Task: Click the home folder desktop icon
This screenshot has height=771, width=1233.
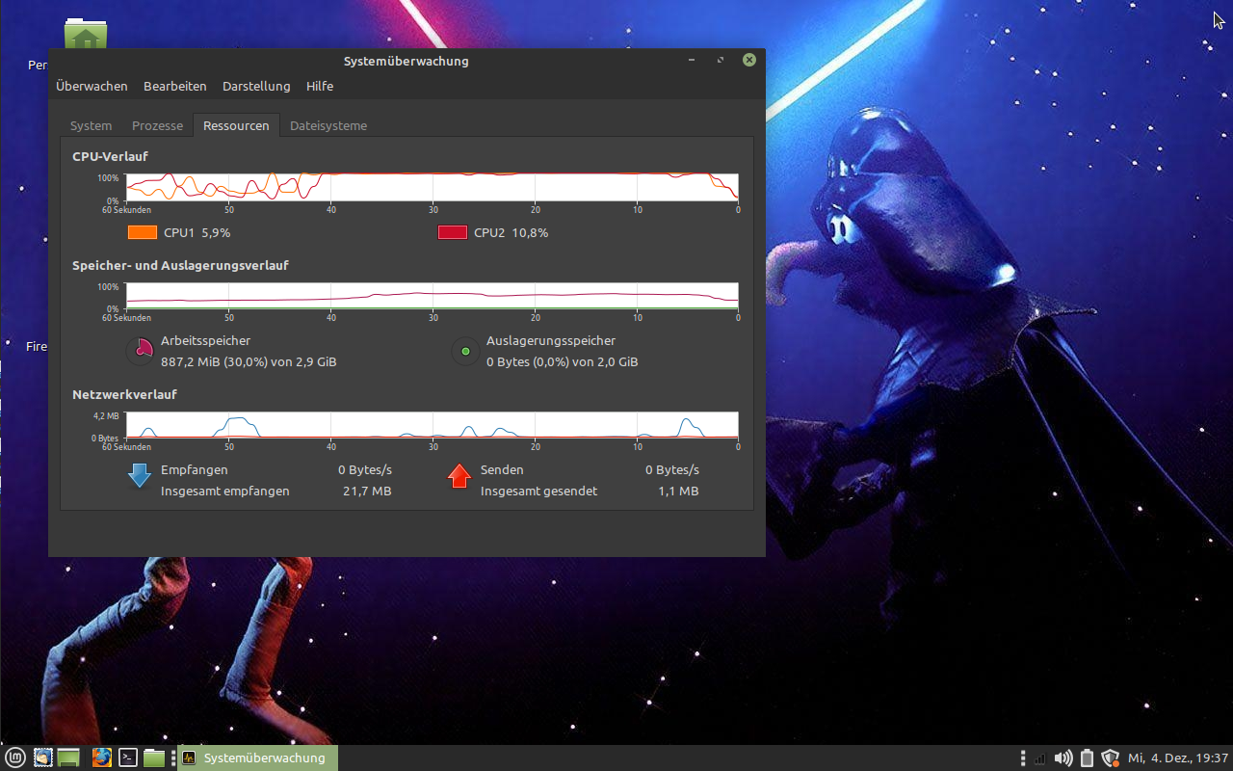Action: tap(86, 35)
